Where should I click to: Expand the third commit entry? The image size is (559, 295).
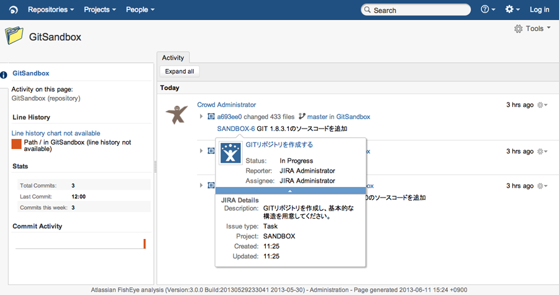pyautogui.click(x=201, y=185)
